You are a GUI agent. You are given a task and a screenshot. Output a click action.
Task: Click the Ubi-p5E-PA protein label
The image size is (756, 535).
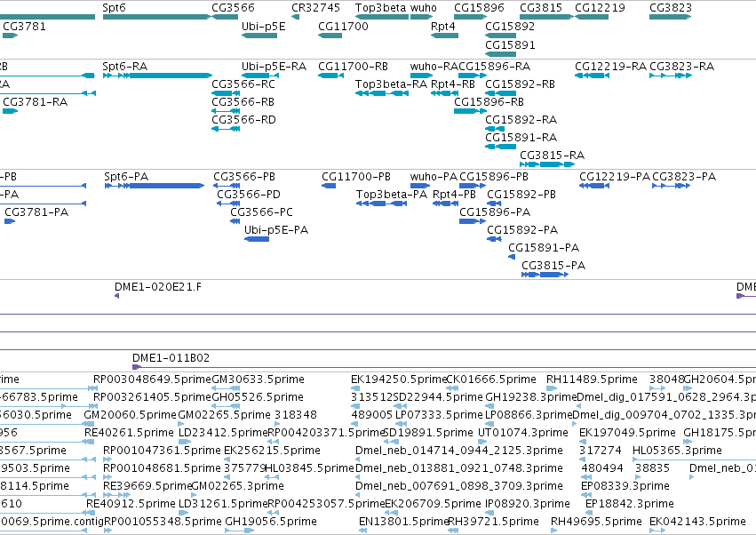(275, 229)
